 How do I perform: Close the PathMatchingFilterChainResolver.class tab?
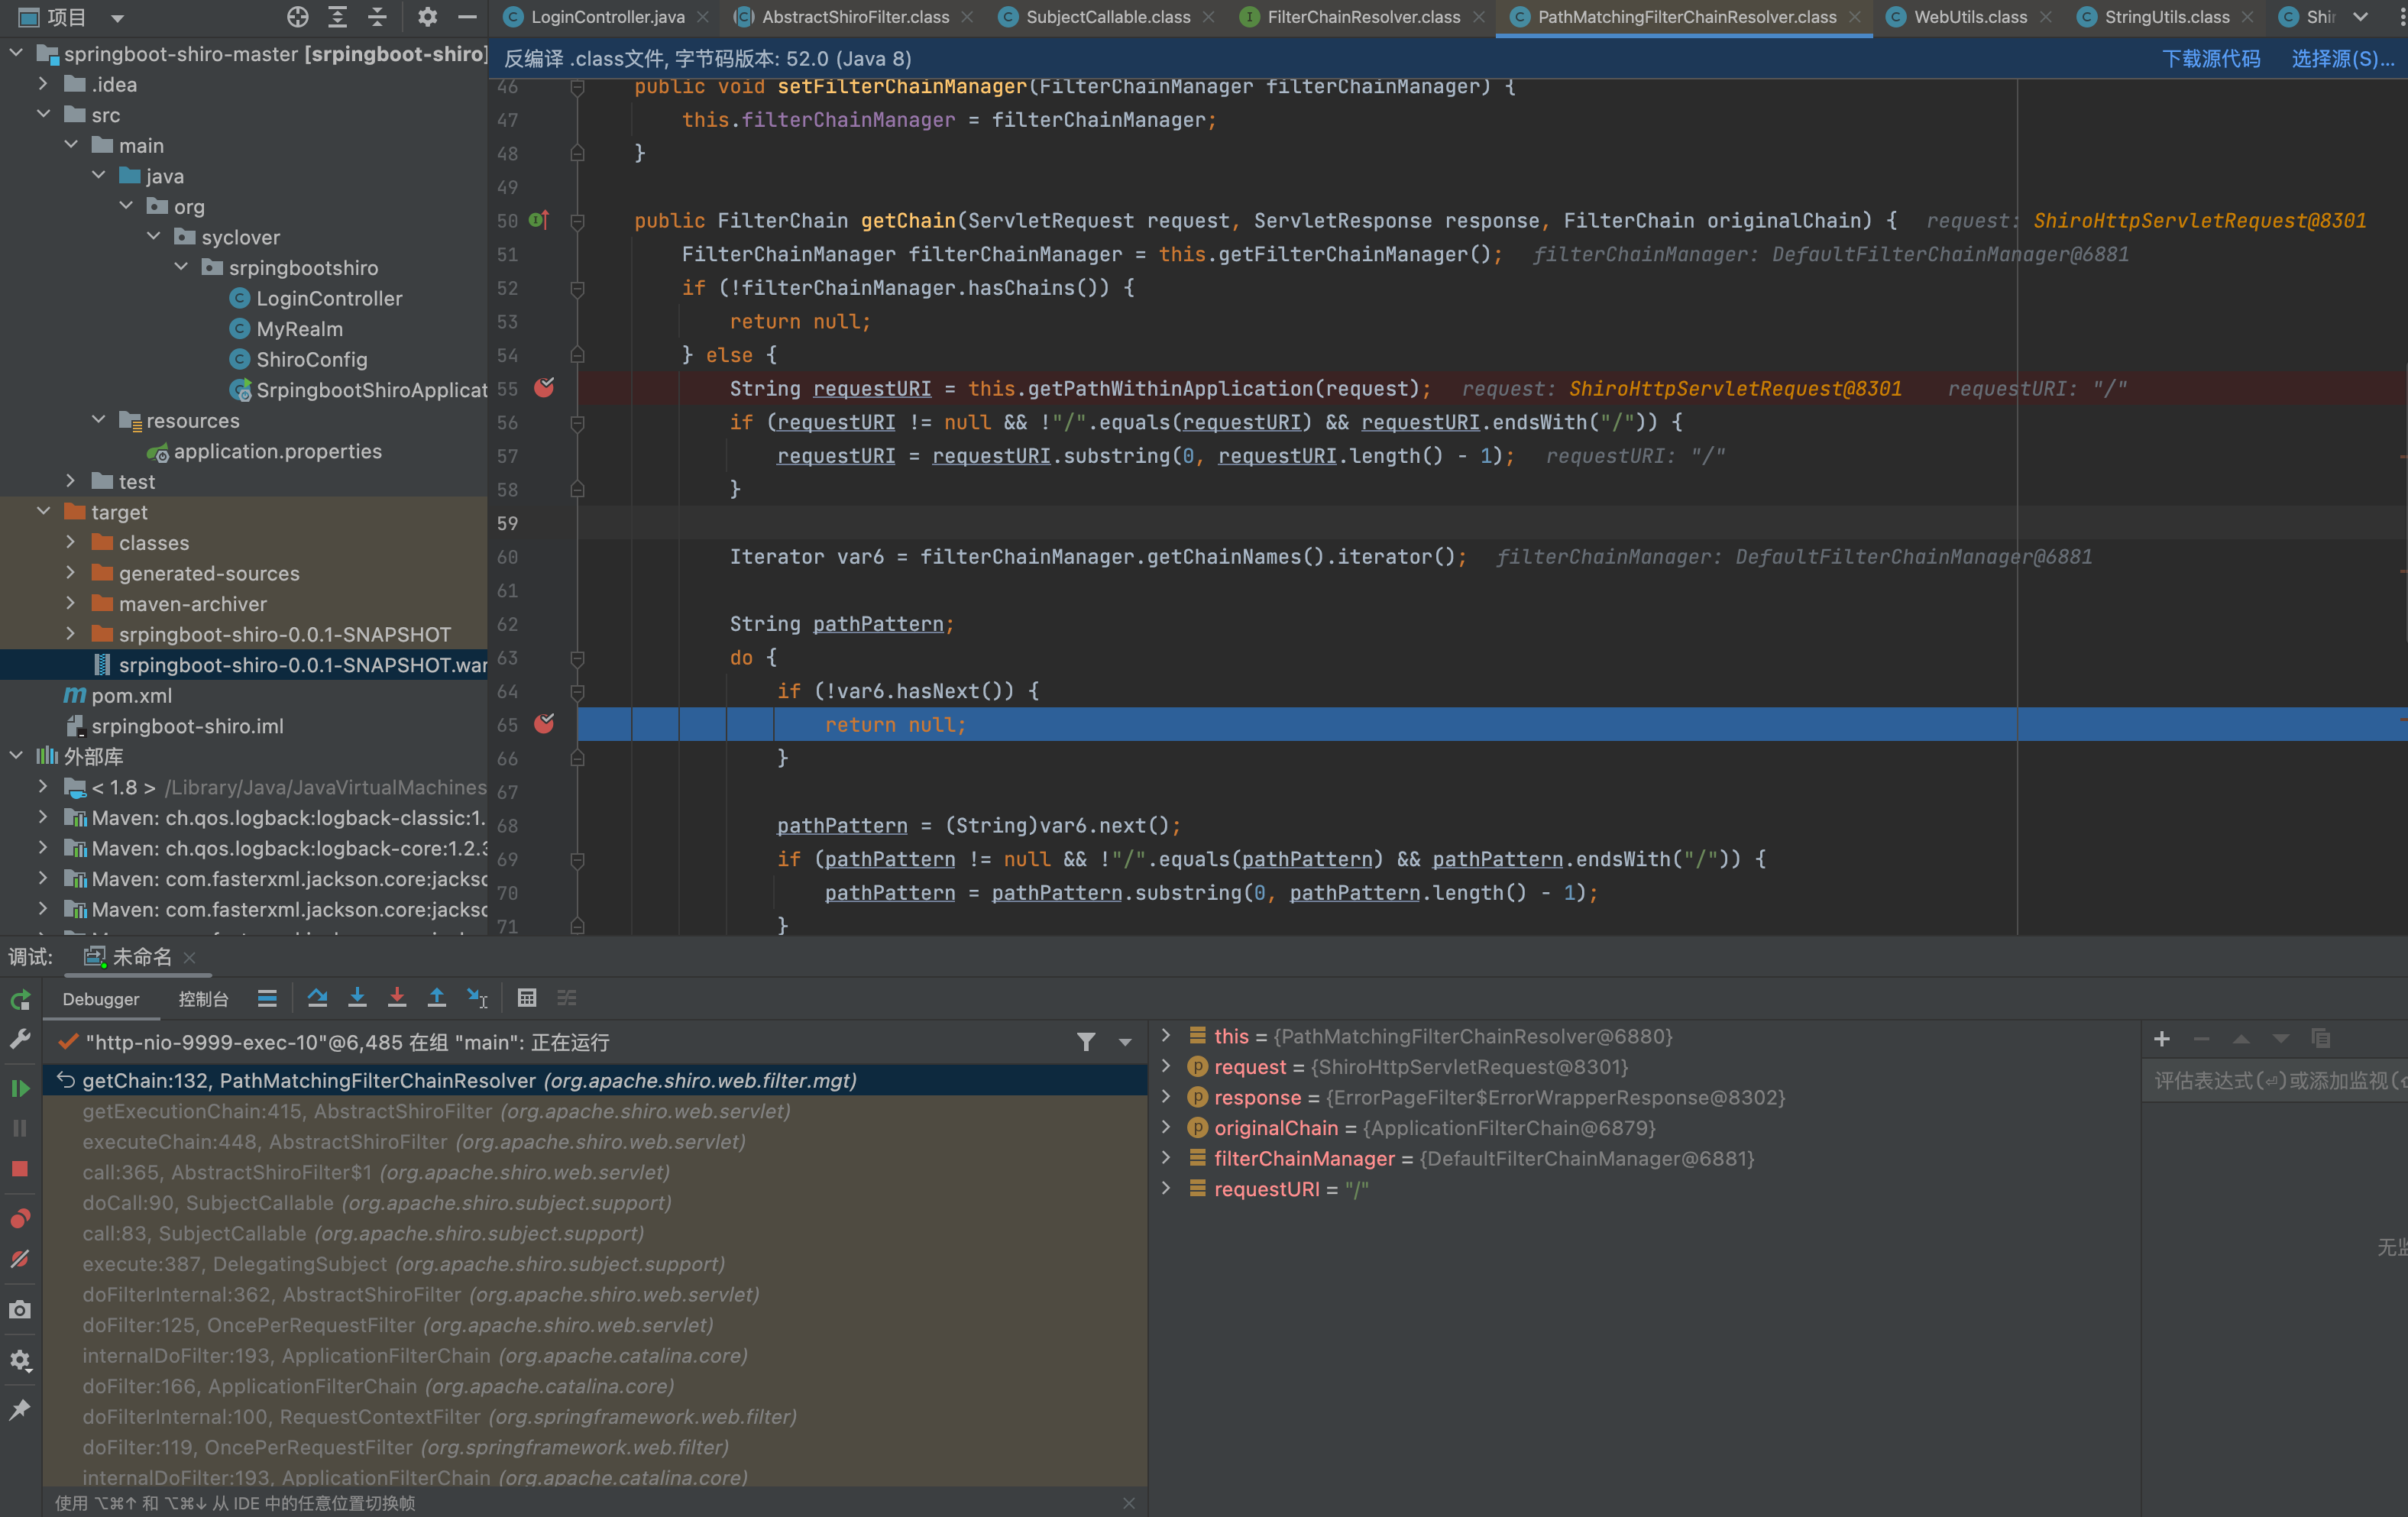(x=1855, y=17)
